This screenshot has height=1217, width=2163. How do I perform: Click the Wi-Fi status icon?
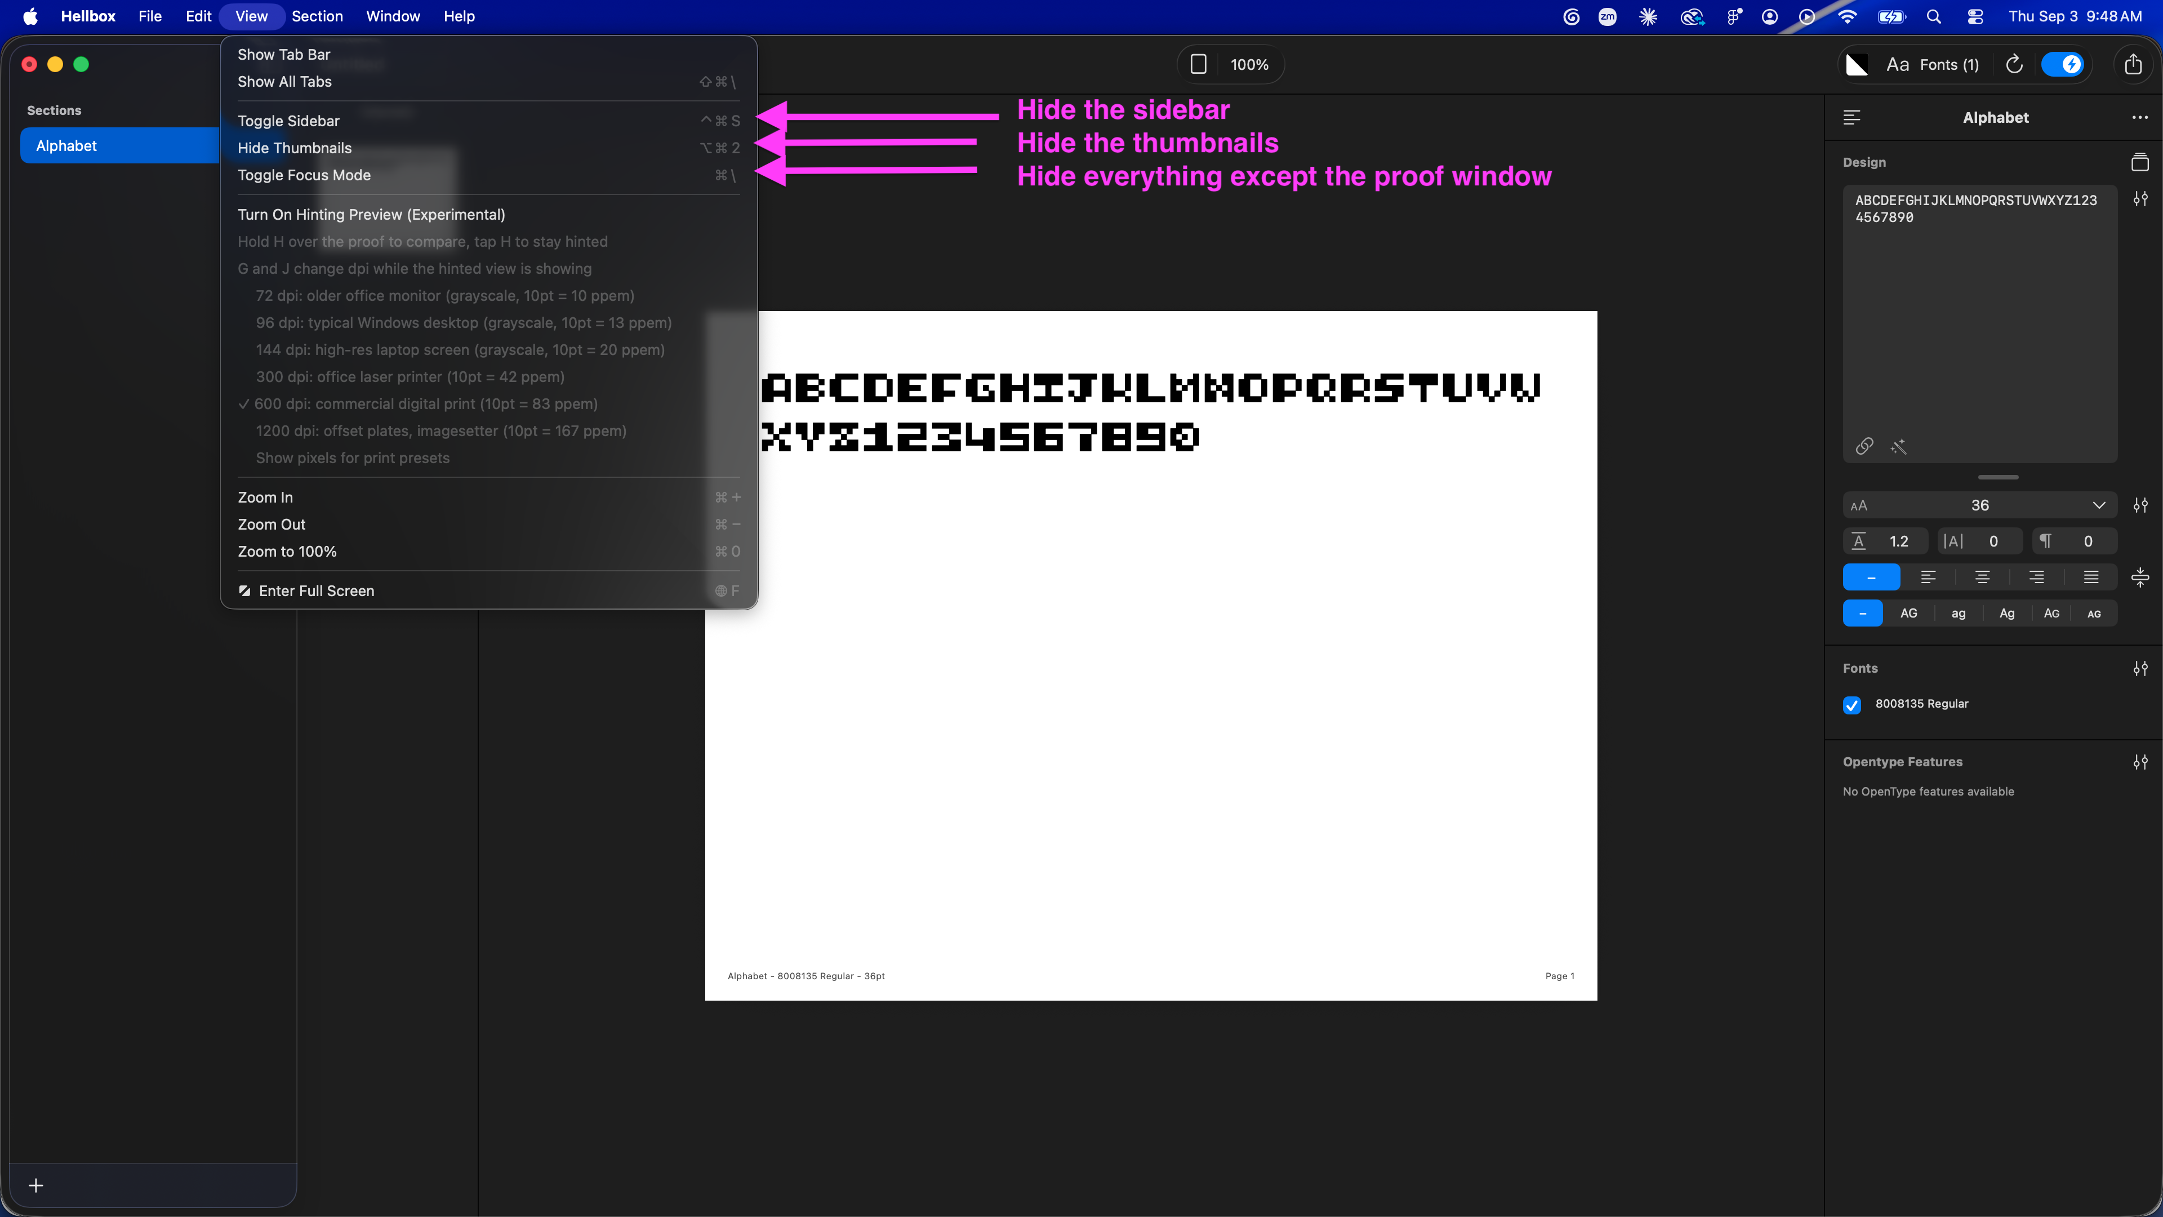click(1848, 16)
